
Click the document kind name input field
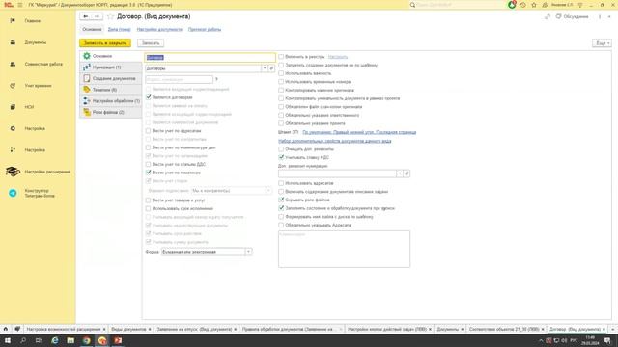pyautogui.click(x=211, y=58)
